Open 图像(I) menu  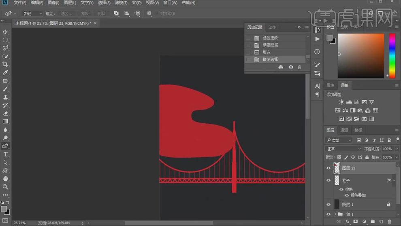[x=53, y=2]
